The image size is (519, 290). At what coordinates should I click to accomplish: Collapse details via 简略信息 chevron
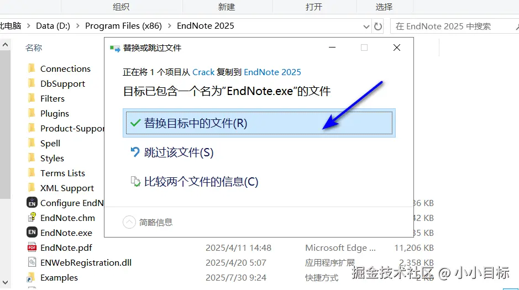tap(129, 222)
